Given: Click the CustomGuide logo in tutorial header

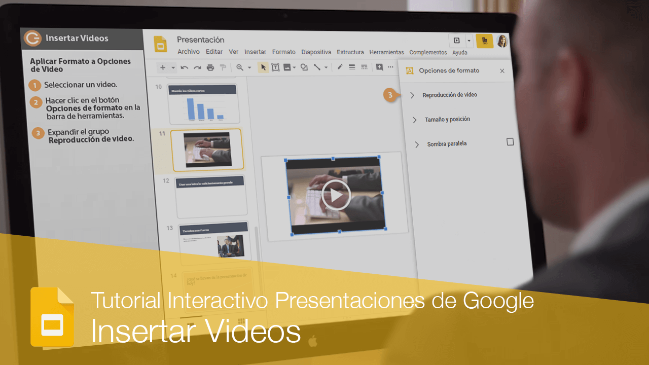Looking at the screenshot, I should coord(33,38).
